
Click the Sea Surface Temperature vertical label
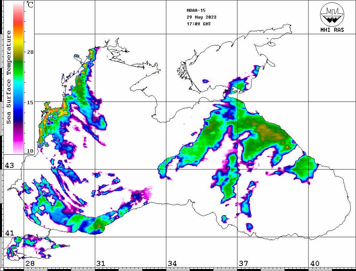pos(9,77)
